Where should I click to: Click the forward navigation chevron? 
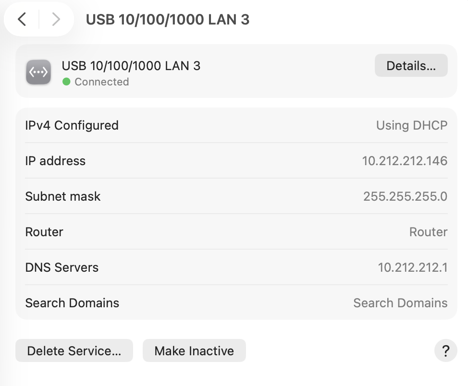56,19
